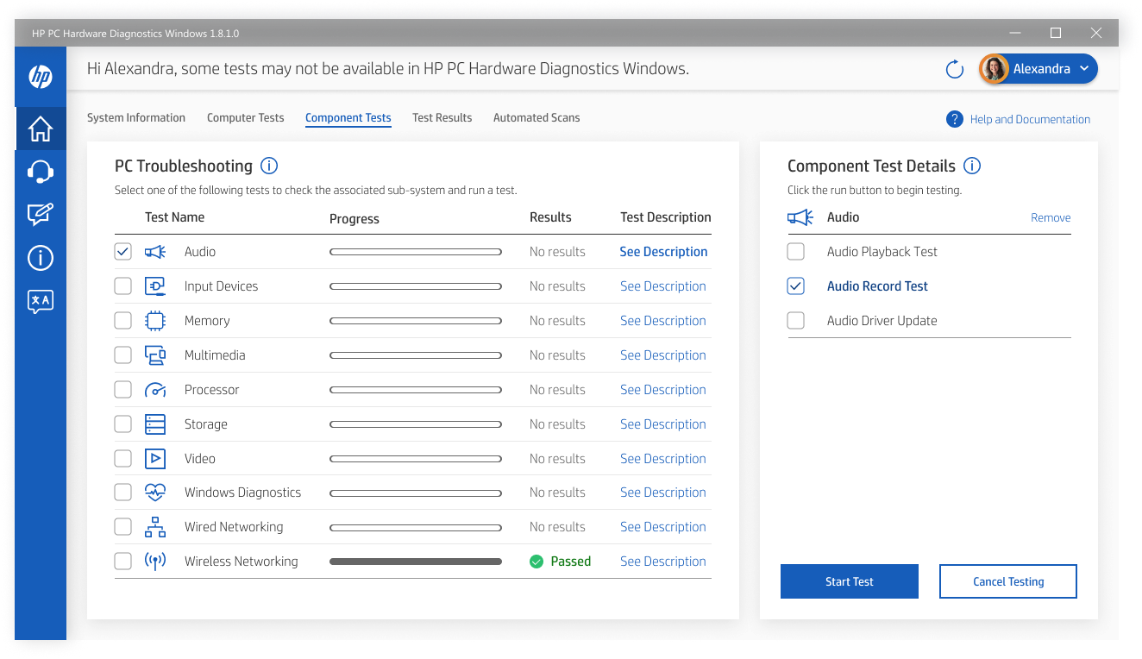Check the Memory checkbox
The image size is (1142, 659).
coord(123,321)
